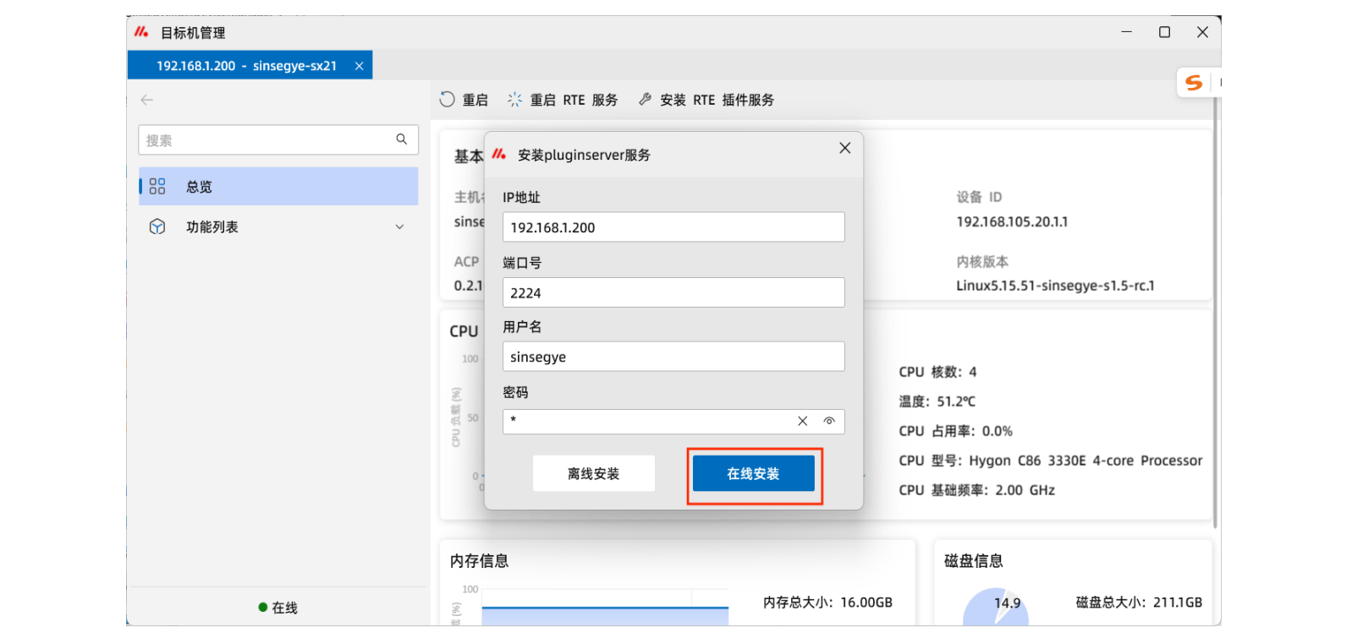Click the Sogou input method icon

pyautogui.click(x=1194, y=83)
